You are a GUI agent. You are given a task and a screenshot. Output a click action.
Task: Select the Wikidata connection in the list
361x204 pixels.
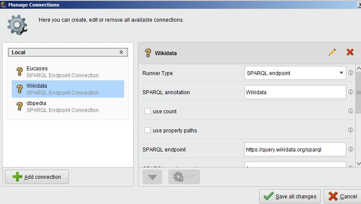[x=67, y=89]
